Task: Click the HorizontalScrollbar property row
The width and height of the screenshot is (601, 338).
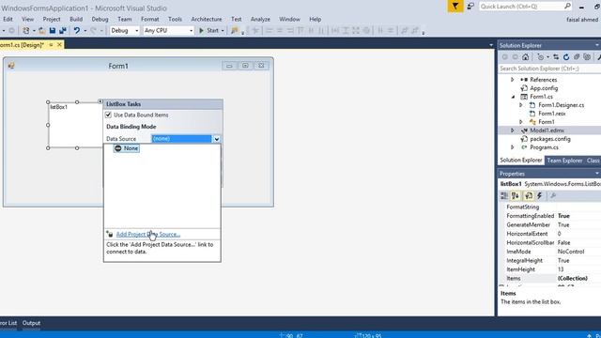Action: coord(550,243)
